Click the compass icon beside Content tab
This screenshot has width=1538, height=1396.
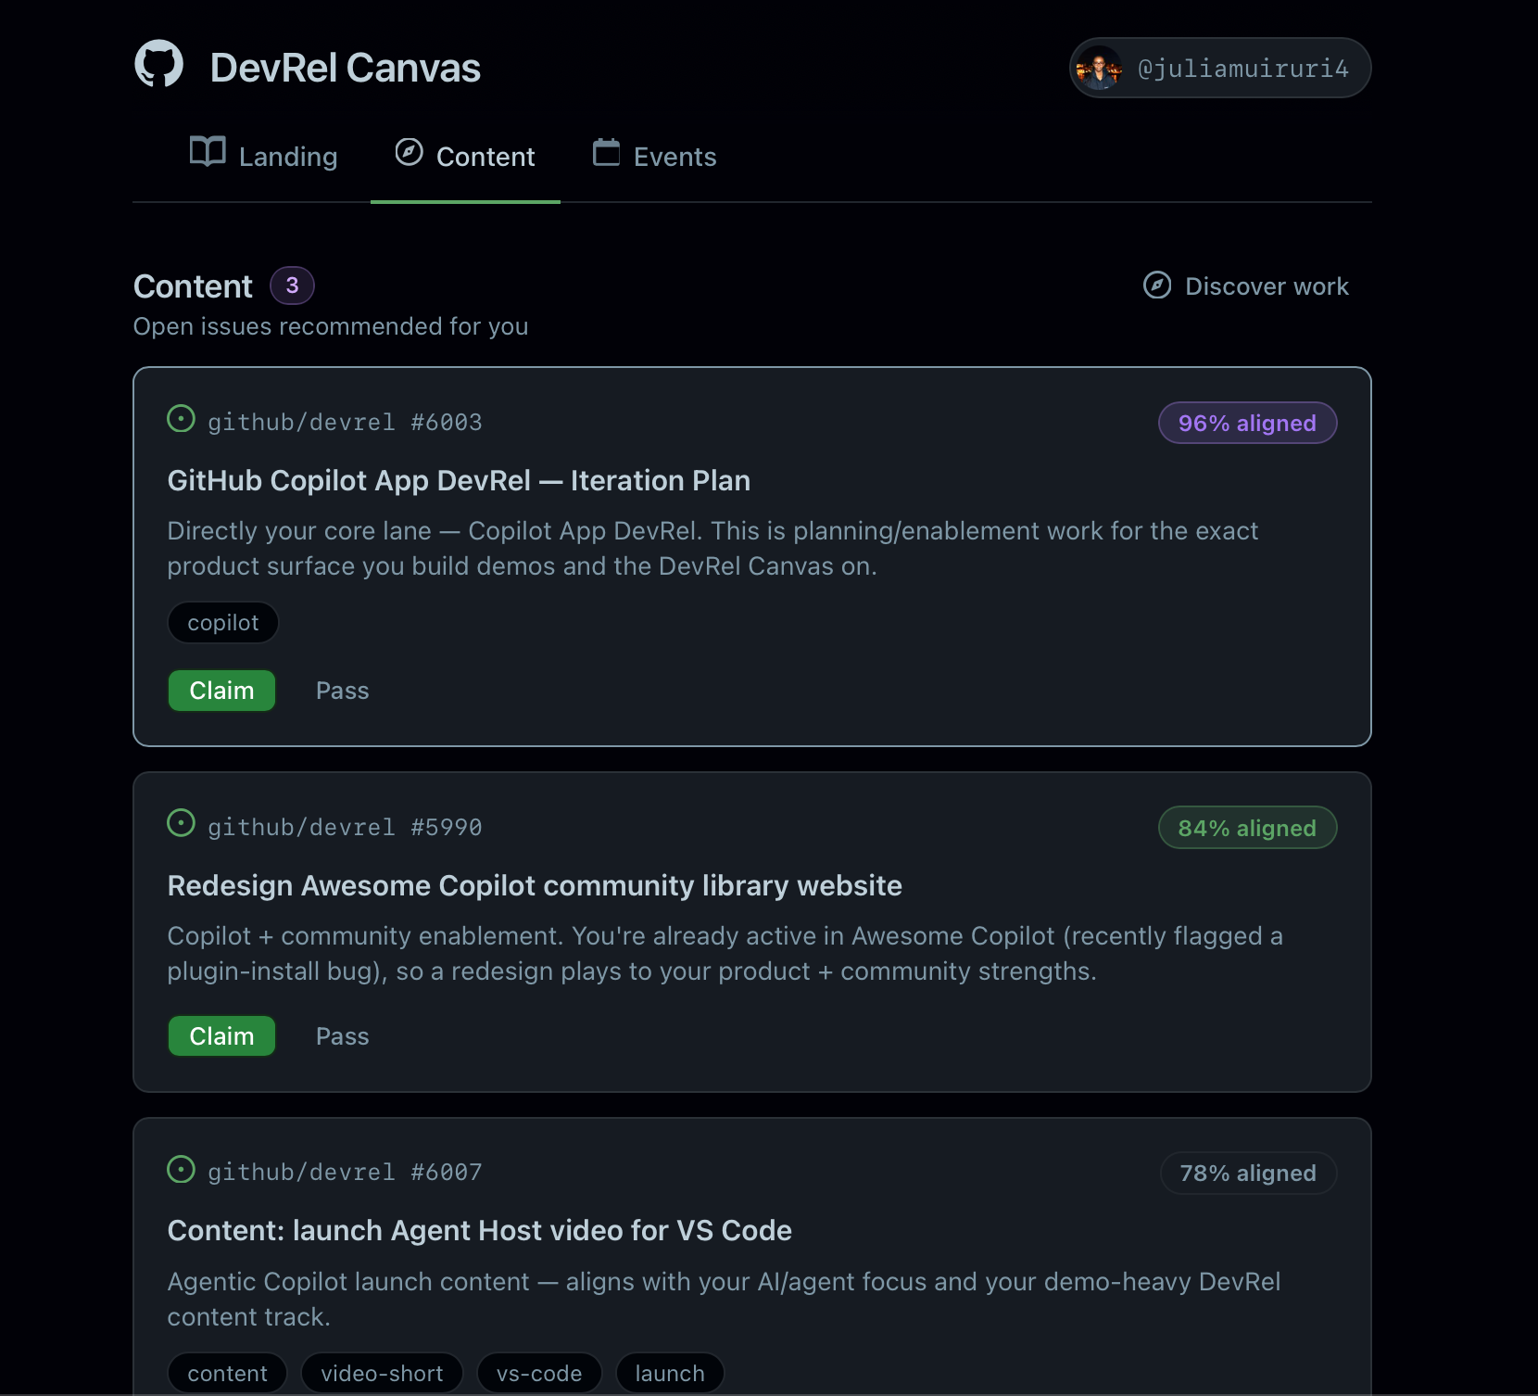(x=409, y=151)
